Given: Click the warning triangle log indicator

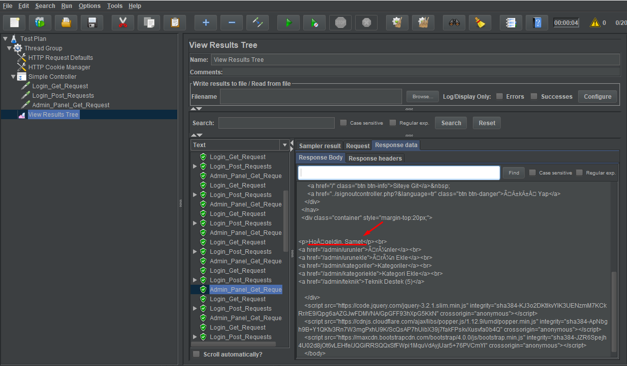Looking at the screenshot, I should 595,22.
